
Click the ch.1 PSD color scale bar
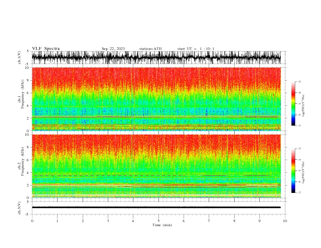[x=293, y=104]
